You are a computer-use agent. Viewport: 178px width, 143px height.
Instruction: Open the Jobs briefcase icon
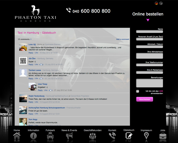(x=163, y=136)
